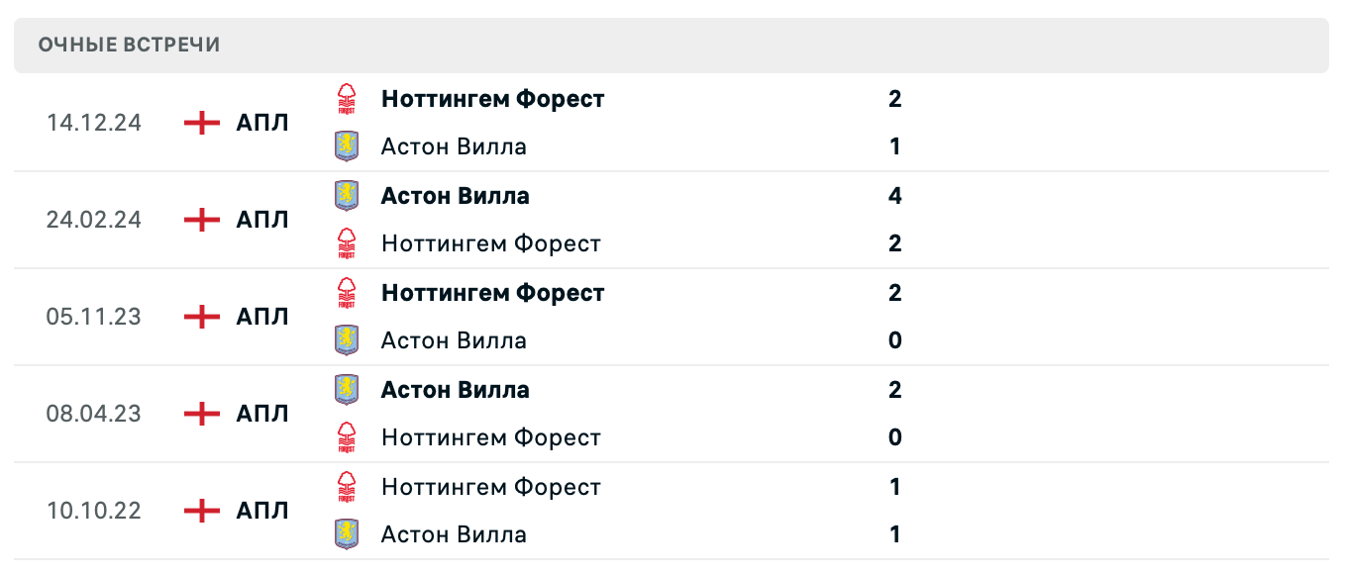Click England flag icon for 05.11.23 match
1345x576 pixels.
pos(202,317)
